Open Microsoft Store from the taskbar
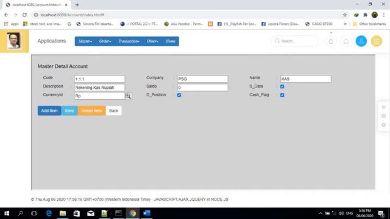The width and height of the screenshot is (390, 219). coord(77,214)
